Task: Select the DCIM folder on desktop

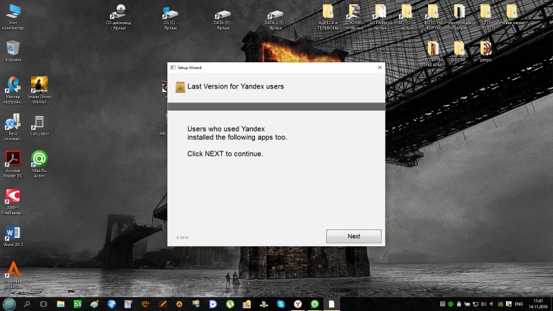Action: (x=459, y=51)
